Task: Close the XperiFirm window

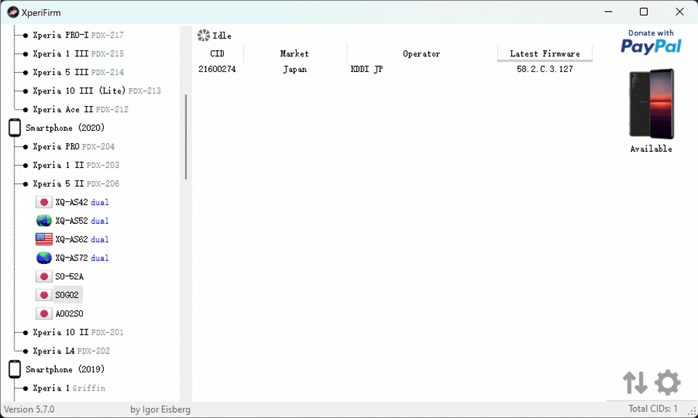Action: click(x=680, y=12)
